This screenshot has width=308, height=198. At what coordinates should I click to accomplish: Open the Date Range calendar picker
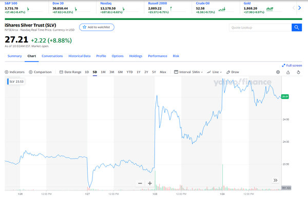[x=70, y=72]
